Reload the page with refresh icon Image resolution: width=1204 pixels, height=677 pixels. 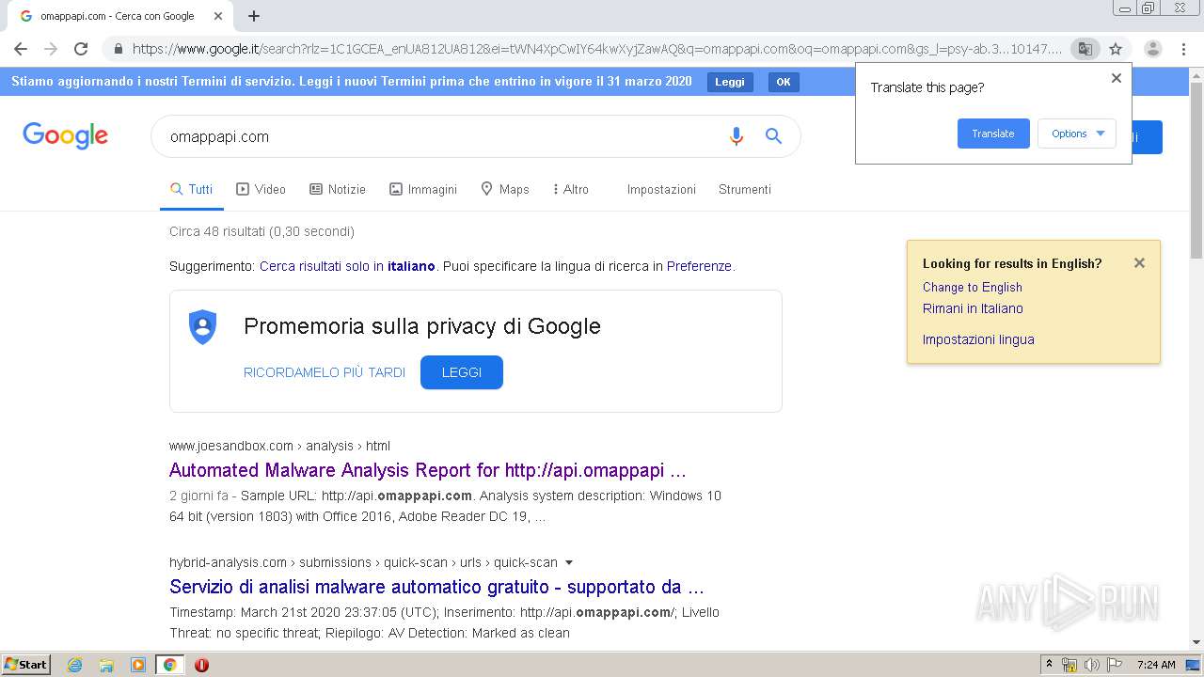coord(81,49)
